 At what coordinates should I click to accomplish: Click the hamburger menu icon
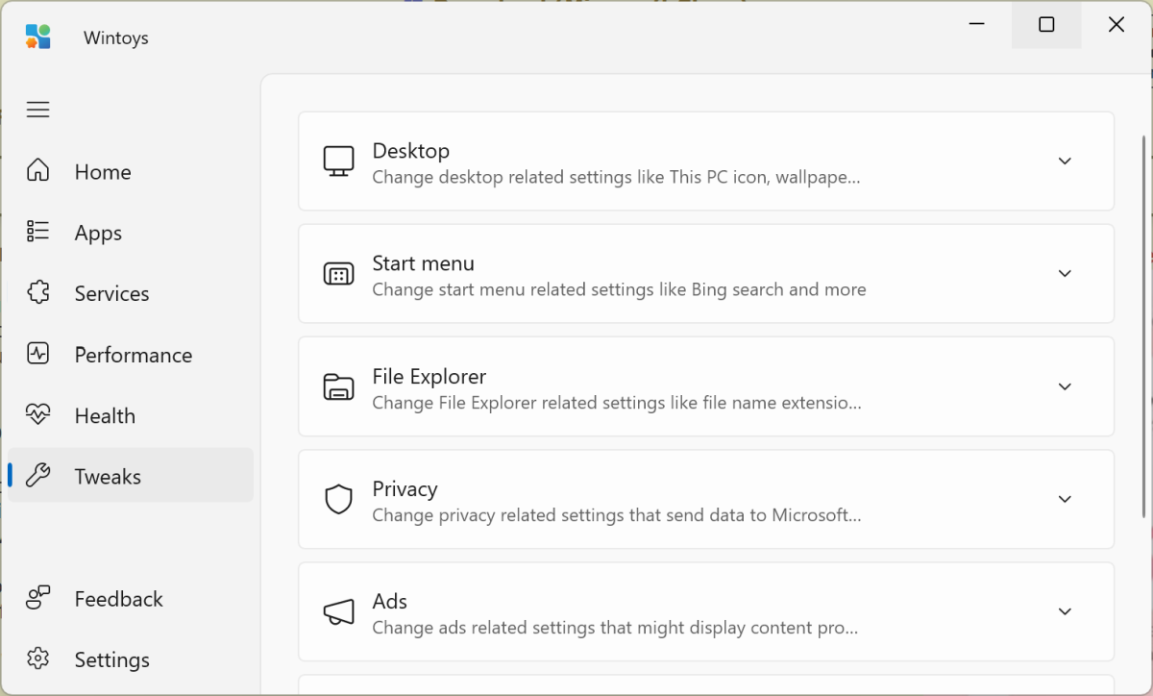click(38, 110)
